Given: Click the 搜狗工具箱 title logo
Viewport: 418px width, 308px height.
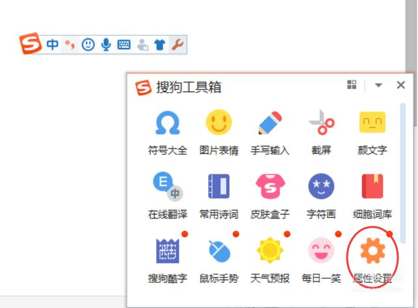Looking at the screenshot, I should (x=143, y=88).
